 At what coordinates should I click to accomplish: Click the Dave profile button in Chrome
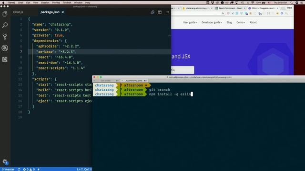click(x=290, y=8)
